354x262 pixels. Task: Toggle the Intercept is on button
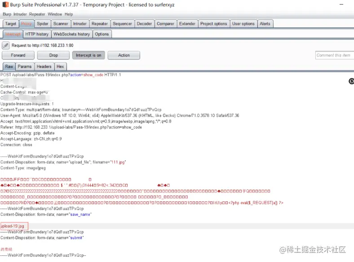88,55
